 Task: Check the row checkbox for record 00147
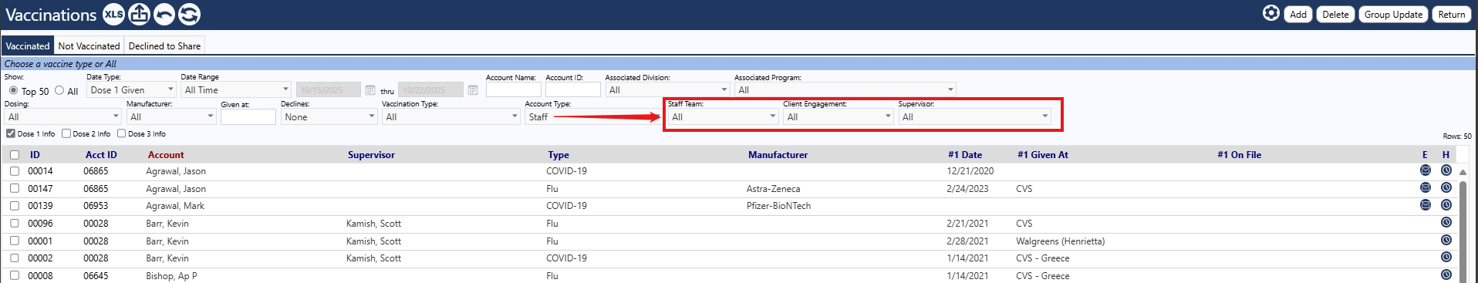coord(15,188)
